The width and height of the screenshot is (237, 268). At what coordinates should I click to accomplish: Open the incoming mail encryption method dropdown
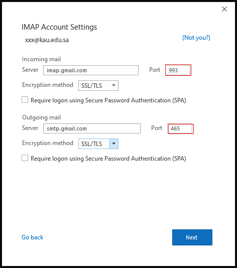(x=98, y=85)
